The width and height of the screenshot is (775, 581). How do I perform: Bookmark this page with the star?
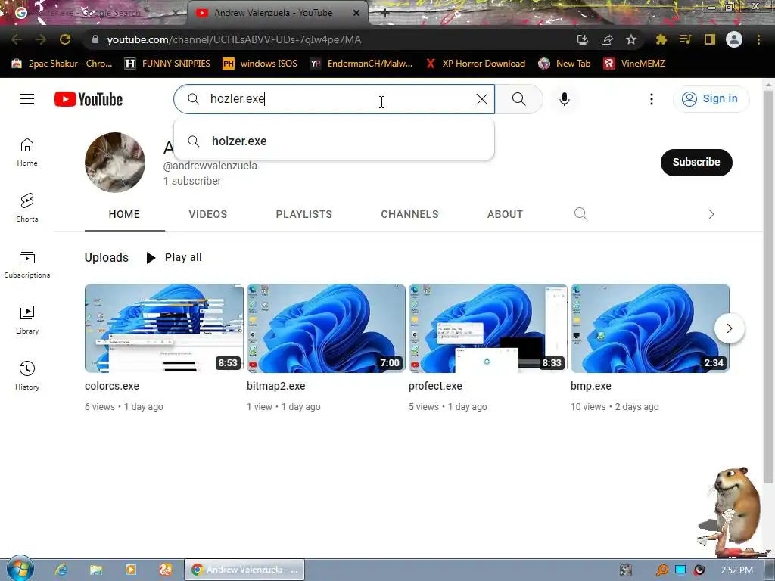[631, 39]
